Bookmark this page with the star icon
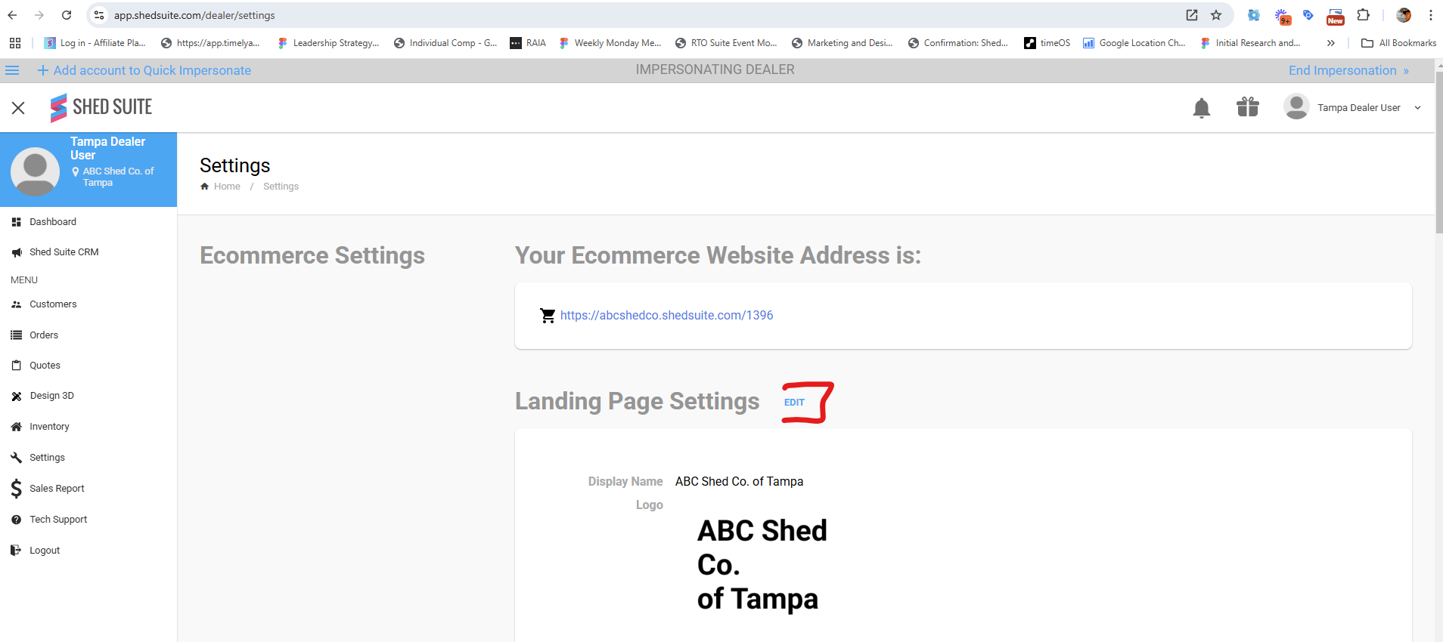 1216,15
